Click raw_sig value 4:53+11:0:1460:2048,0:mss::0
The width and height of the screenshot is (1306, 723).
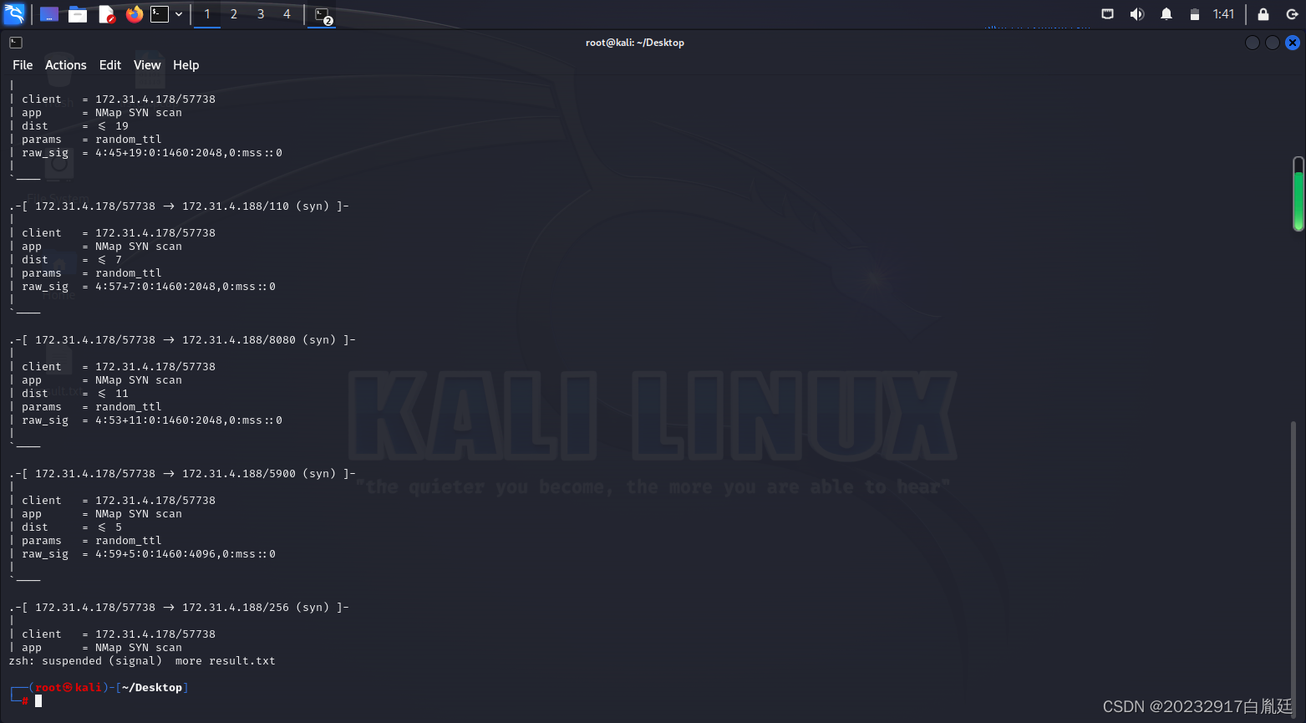189,420
